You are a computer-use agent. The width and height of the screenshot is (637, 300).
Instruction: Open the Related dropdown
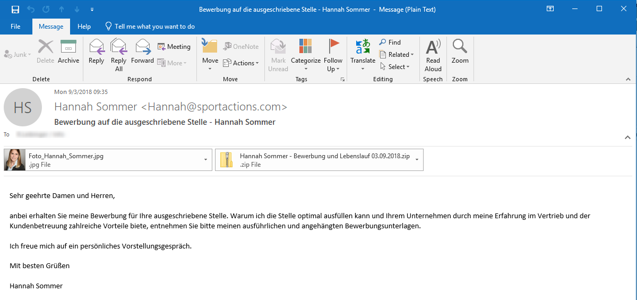click(x=397, y=55)
